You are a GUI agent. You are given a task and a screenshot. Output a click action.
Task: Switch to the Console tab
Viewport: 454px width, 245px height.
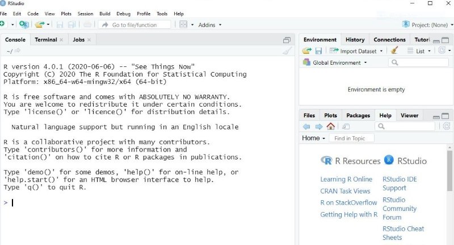15,40
